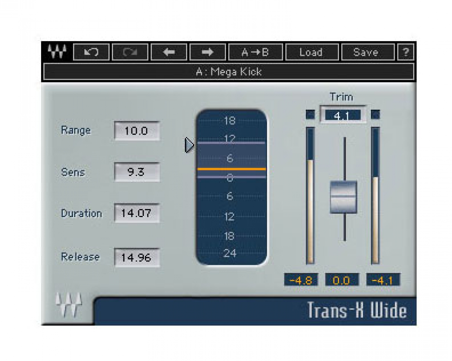
Task: Open the Load preset menu
Action: [312, 52]
